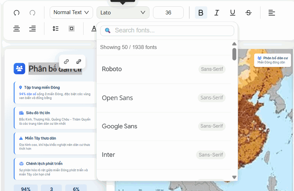Click the location pin icon

coord(21,87)
